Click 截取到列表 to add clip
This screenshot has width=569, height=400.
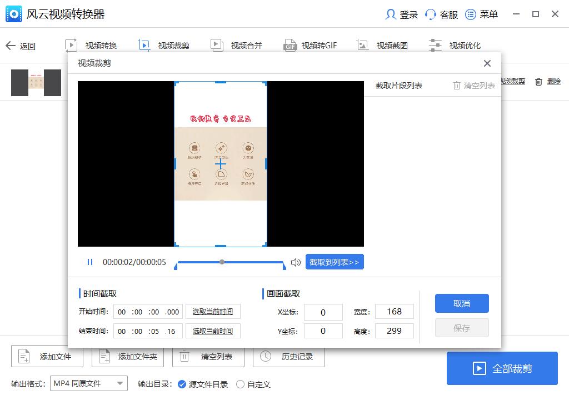[335, 262]
